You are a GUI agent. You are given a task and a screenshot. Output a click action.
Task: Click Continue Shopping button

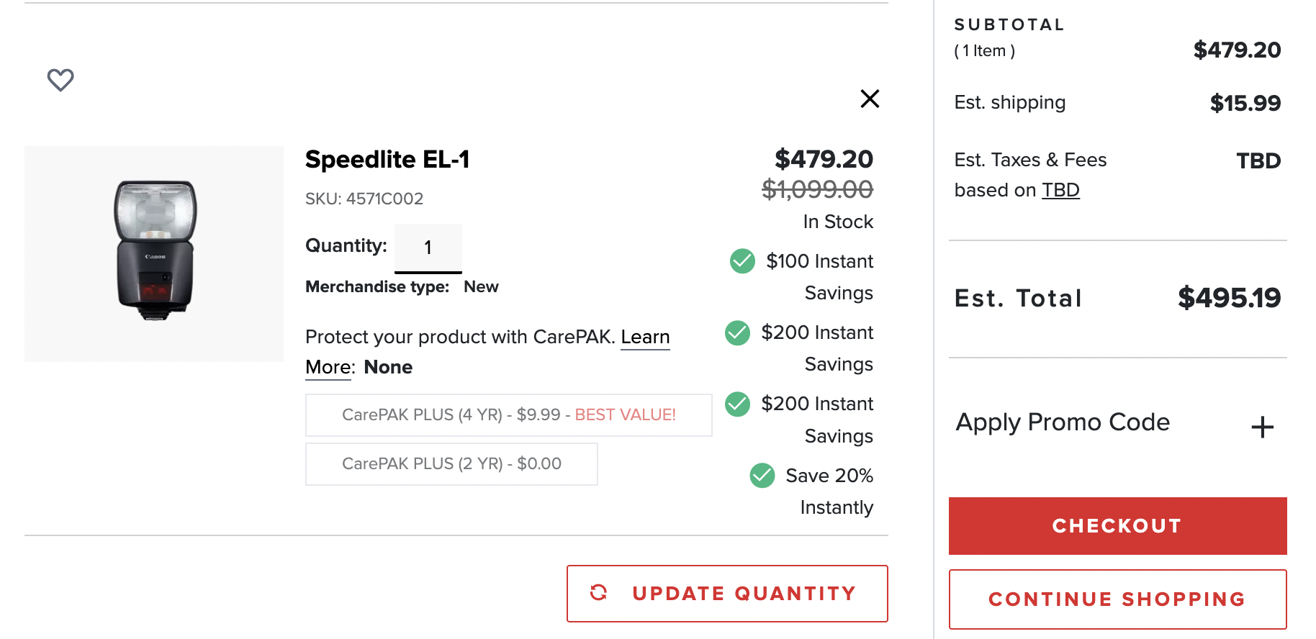click(x=1117, y=599)
